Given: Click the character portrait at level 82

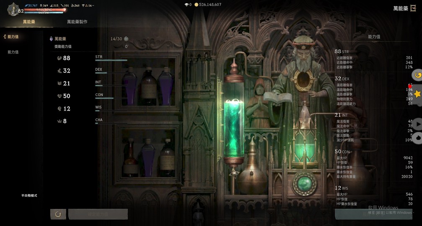Looking at the screenshot, I should tap(13, 10).
